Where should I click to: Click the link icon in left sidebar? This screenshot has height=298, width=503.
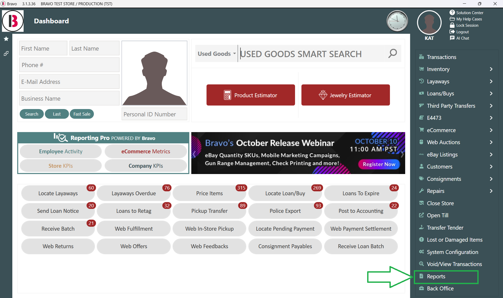[x=6, y=53]
